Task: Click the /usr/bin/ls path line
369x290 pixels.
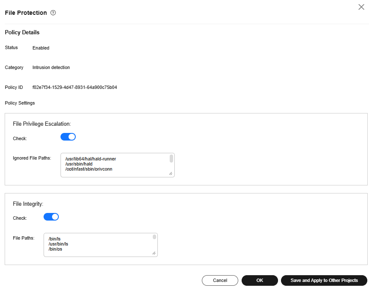Action: coord(58,244)
